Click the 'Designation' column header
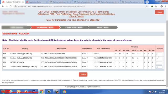The width and height of the screenshot is (168, 94). click(x=61, y=49)
